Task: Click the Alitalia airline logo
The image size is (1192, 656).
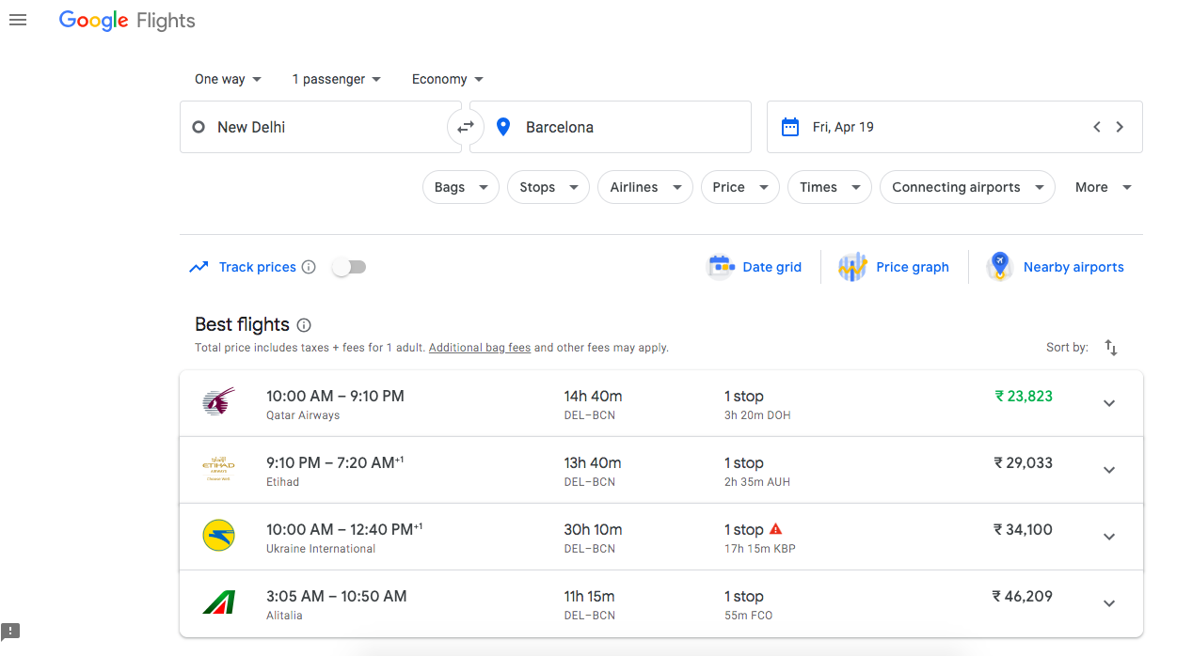Action: 218,602
